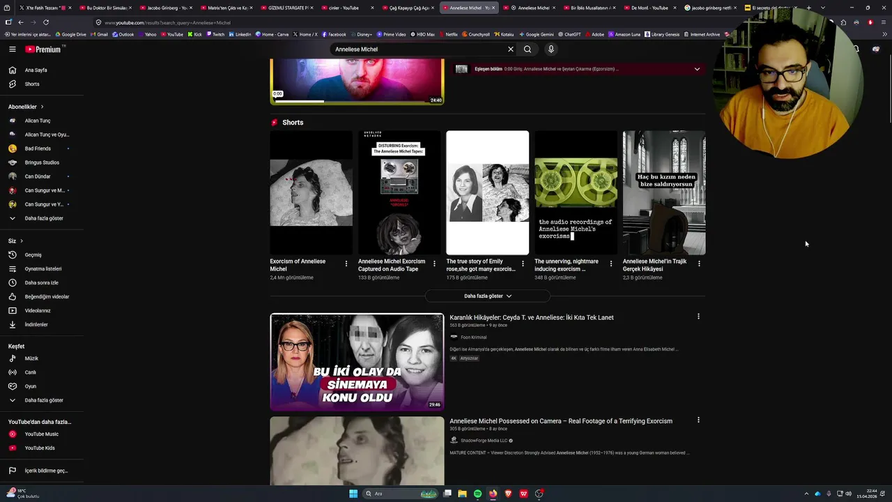
Task: Click the YouTube Premium logo
Action: pos(45,49)
